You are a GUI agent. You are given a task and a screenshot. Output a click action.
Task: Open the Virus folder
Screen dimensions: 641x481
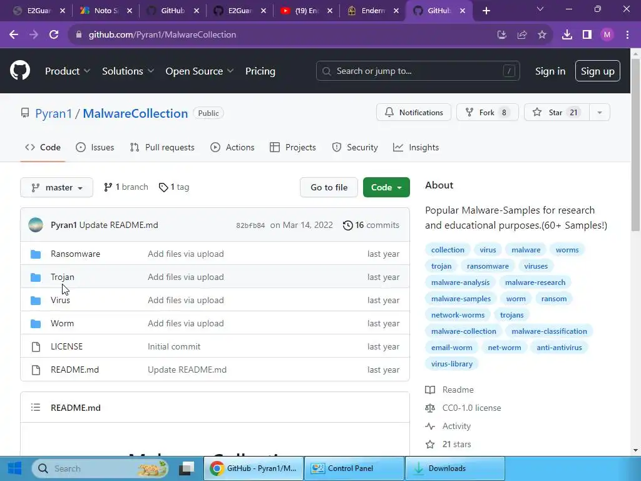[60, 300]
